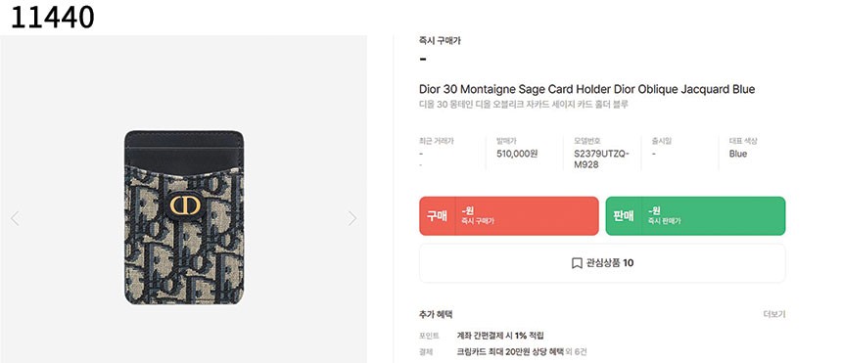The width and height of the screenshot is (842, 363).
Task: Select model number S2379UTZQ-M928
Action: [601, 159]
